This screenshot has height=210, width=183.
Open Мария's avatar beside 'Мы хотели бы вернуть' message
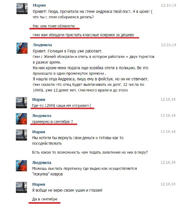click(21, 135)
